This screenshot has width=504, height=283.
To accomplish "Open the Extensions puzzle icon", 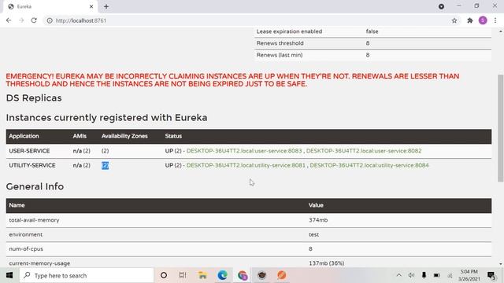I will pos(470,20).
